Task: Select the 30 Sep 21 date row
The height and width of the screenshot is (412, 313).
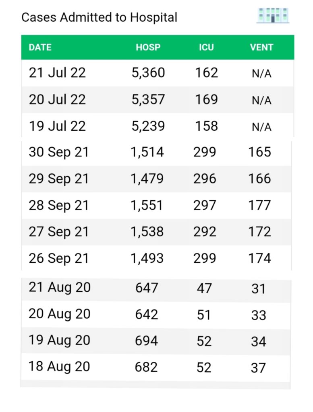Action: coord(58,152)
